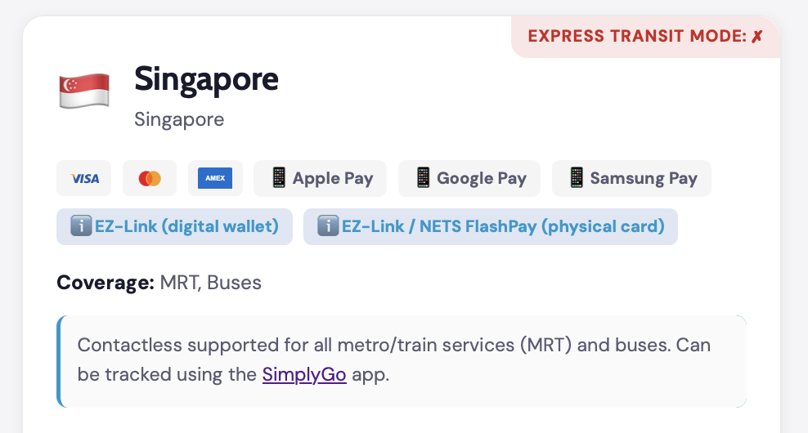This screenshot has height=433, width=808.
Task: Select the Samsung Pay label text
Action: pos(644,178)
